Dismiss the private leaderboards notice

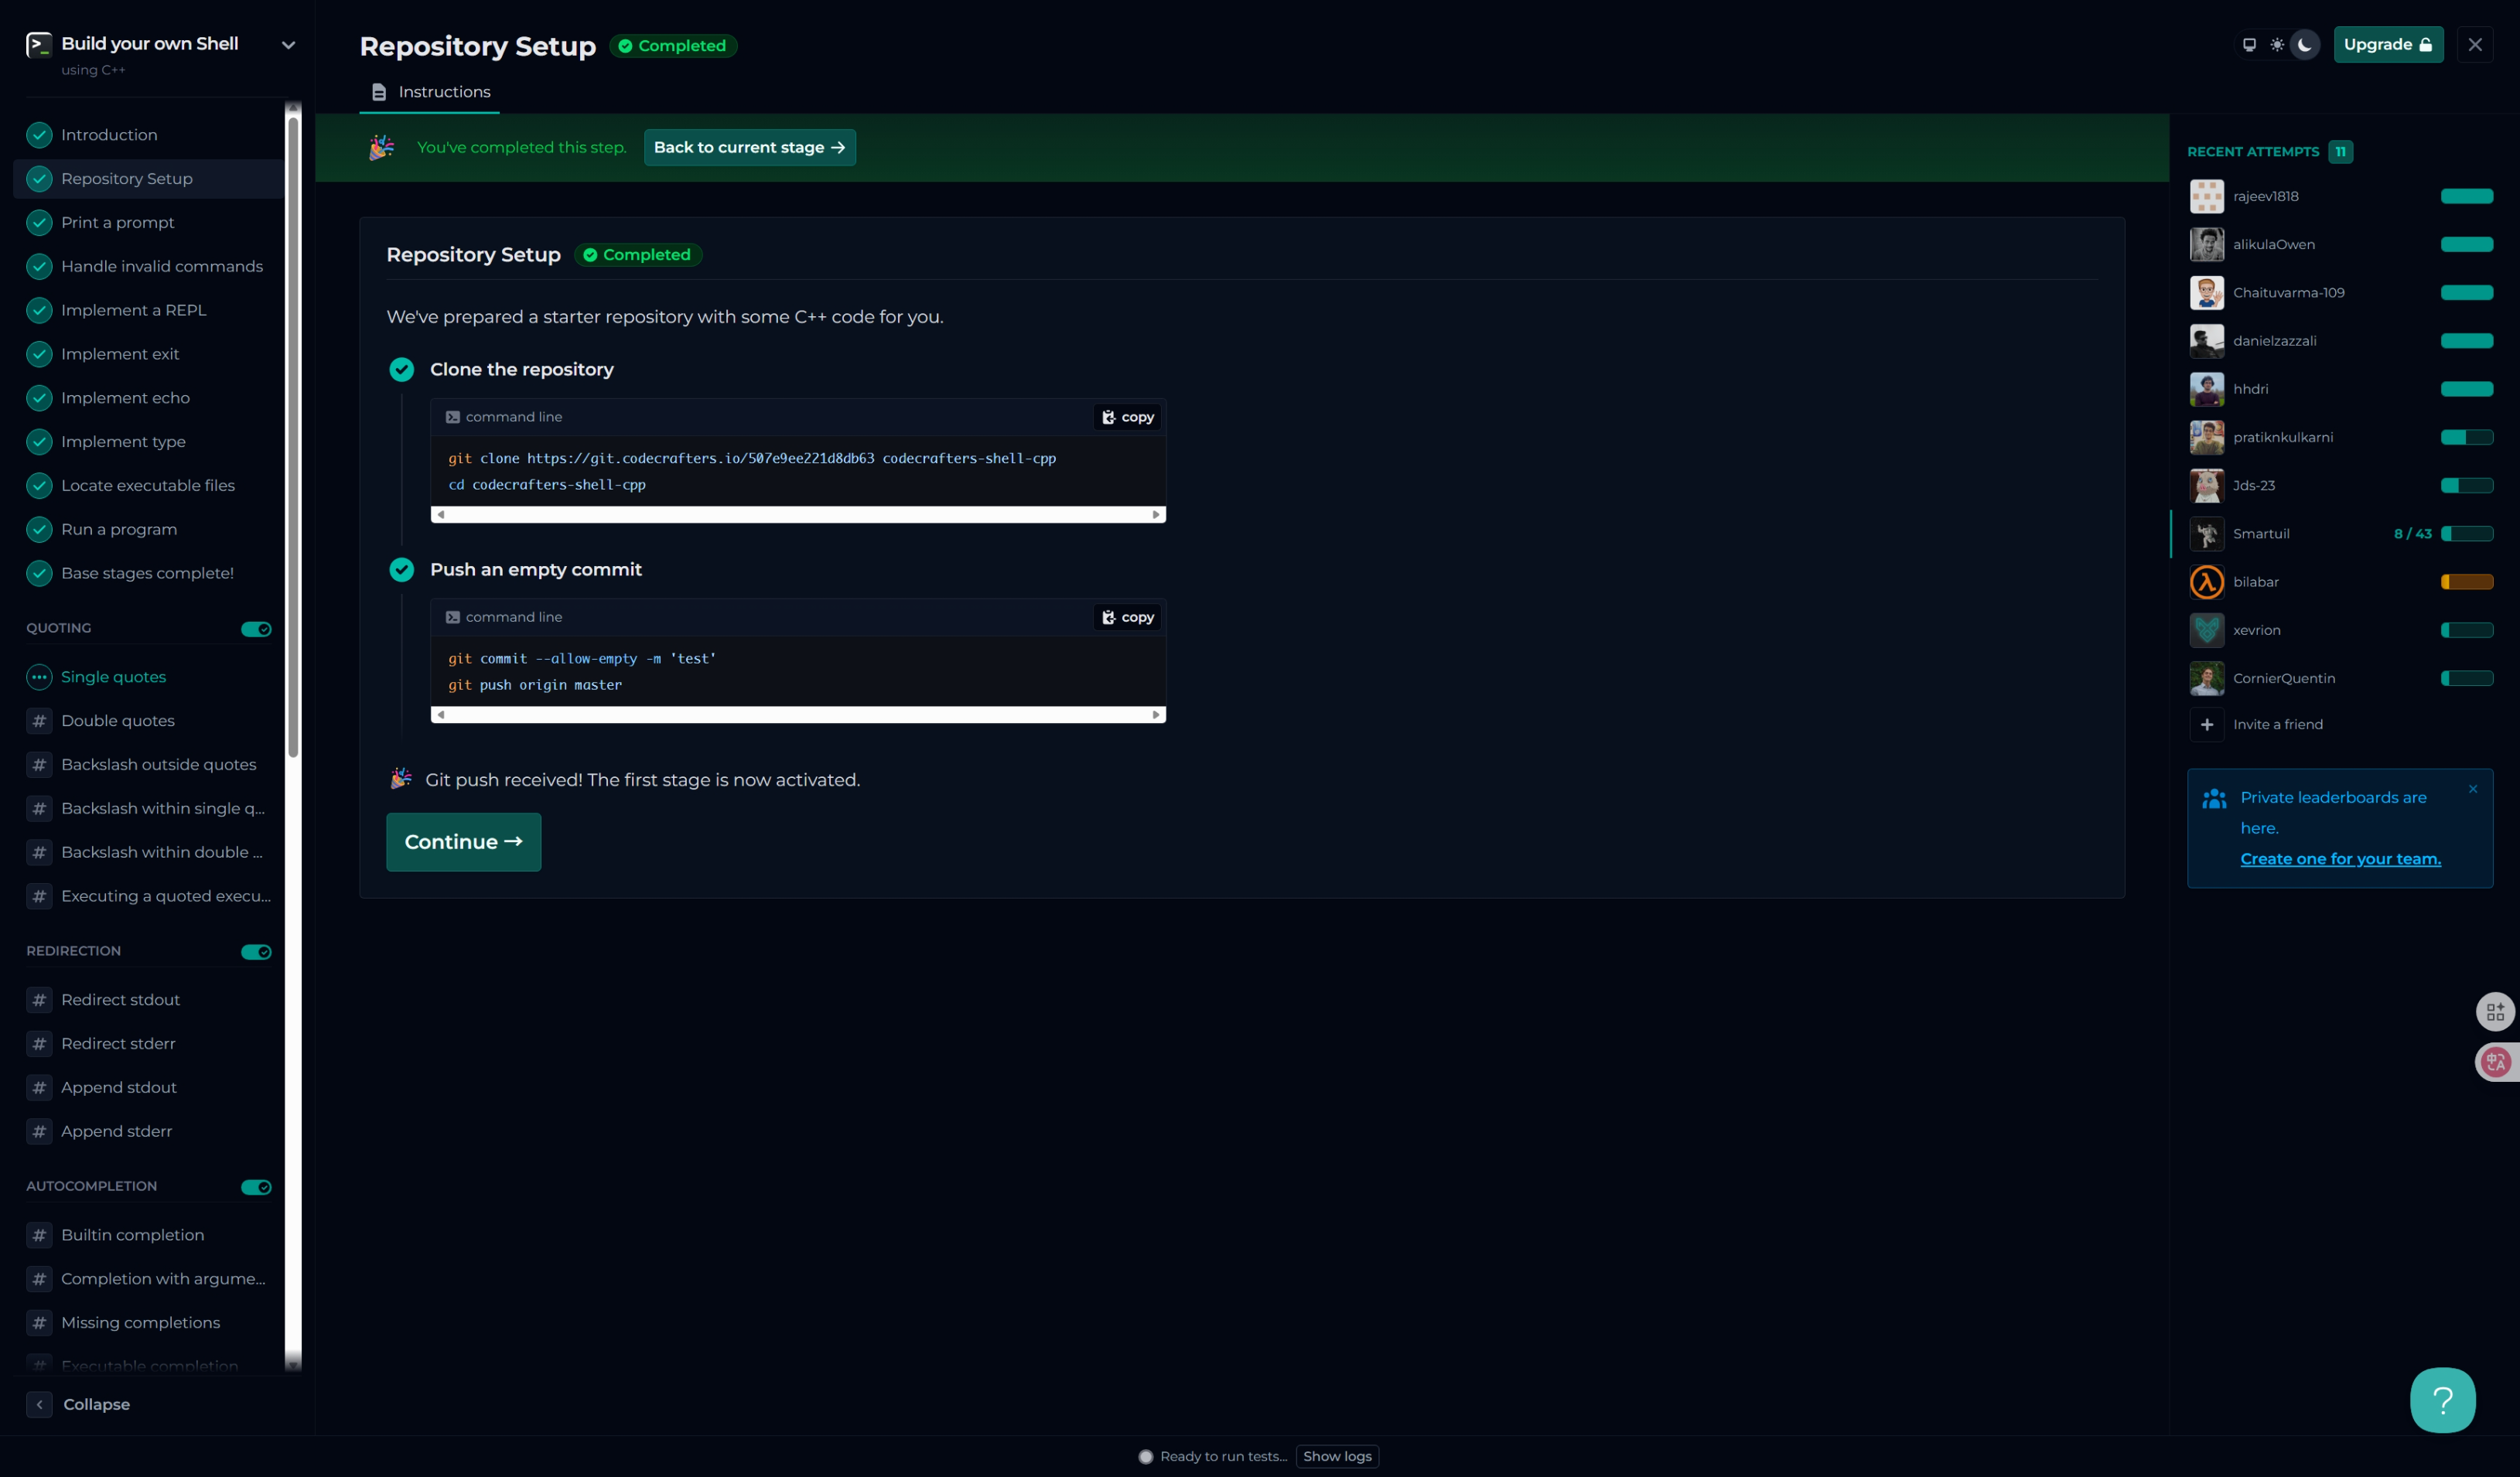coord(2473,789)
